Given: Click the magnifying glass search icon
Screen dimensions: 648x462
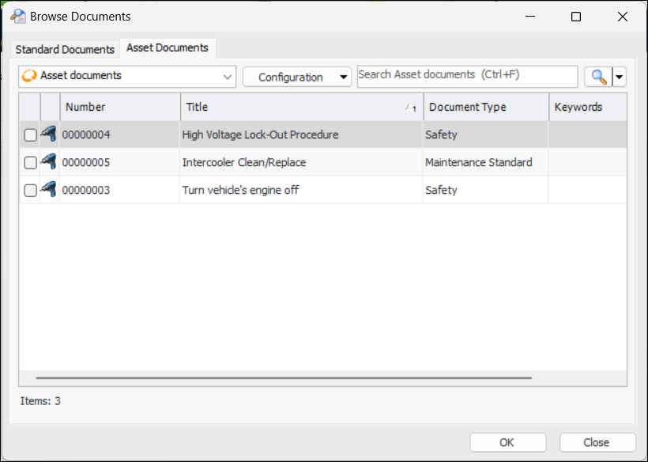Looking at the screenshot, I should [x=599, y=77].
